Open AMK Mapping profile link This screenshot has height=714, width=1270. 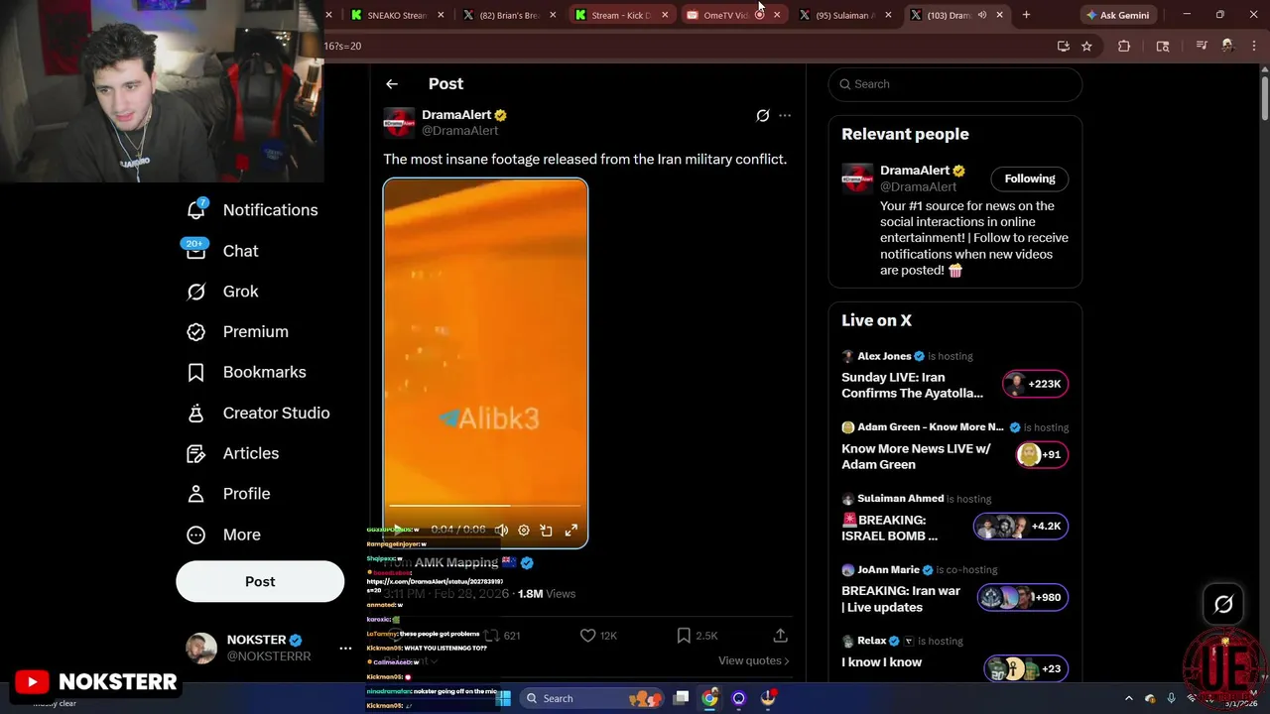pos(456,562)
